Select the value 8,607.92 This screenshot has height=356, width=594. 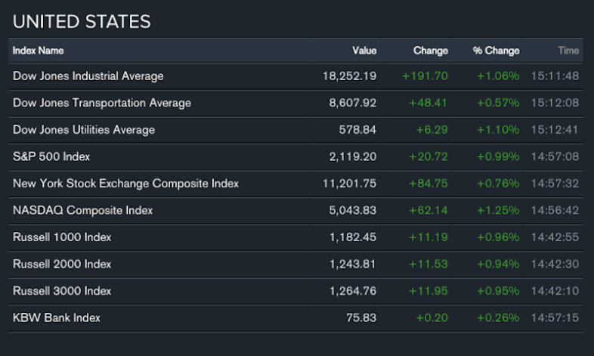tap(353, 103)
